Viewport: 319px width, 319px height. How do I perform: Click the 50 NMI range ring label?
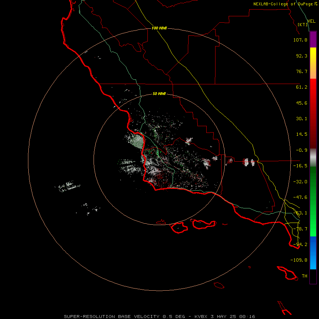(x=159, y=94)
